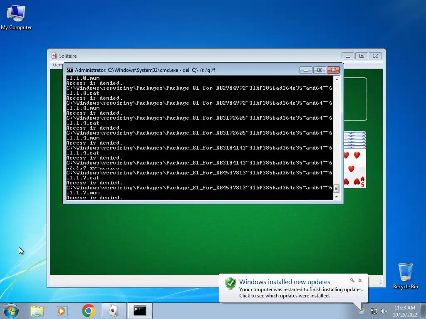Click the '.1.1.0.mum' line in cmd
The height and width of the screenshot is (319, 426).
tap(83, 78)
